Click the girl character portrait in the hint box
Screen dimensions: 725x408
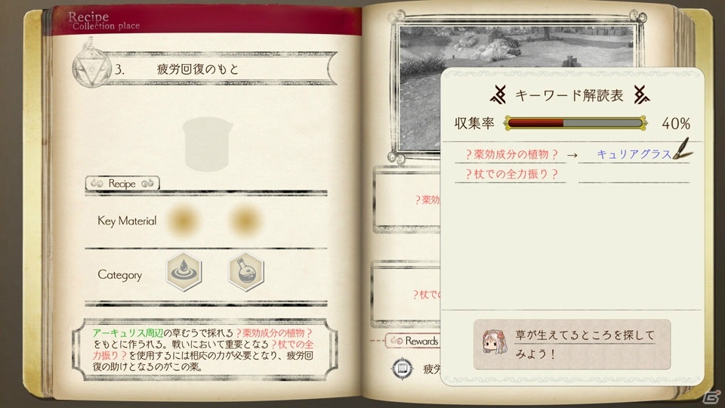[x=494, y=343]
